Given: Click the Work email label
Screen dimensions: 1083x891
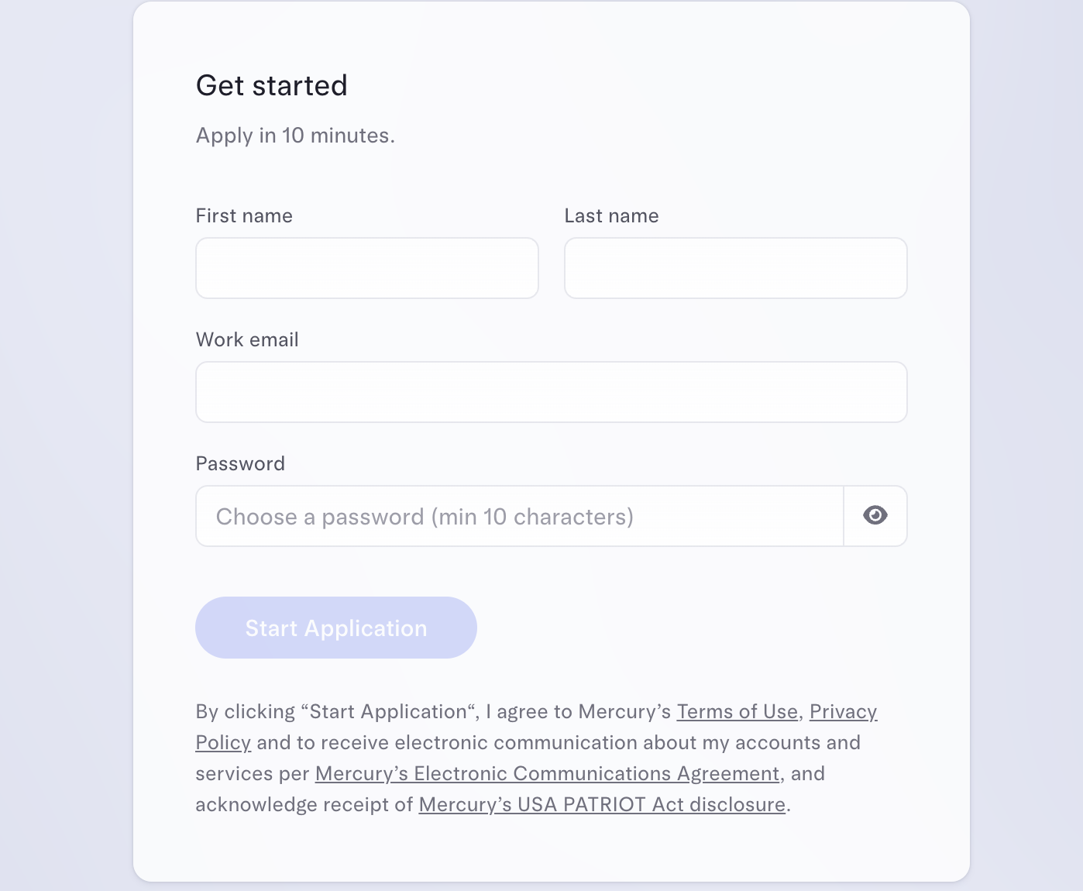Looking at the screenshot, I should (x=247, y=339).
